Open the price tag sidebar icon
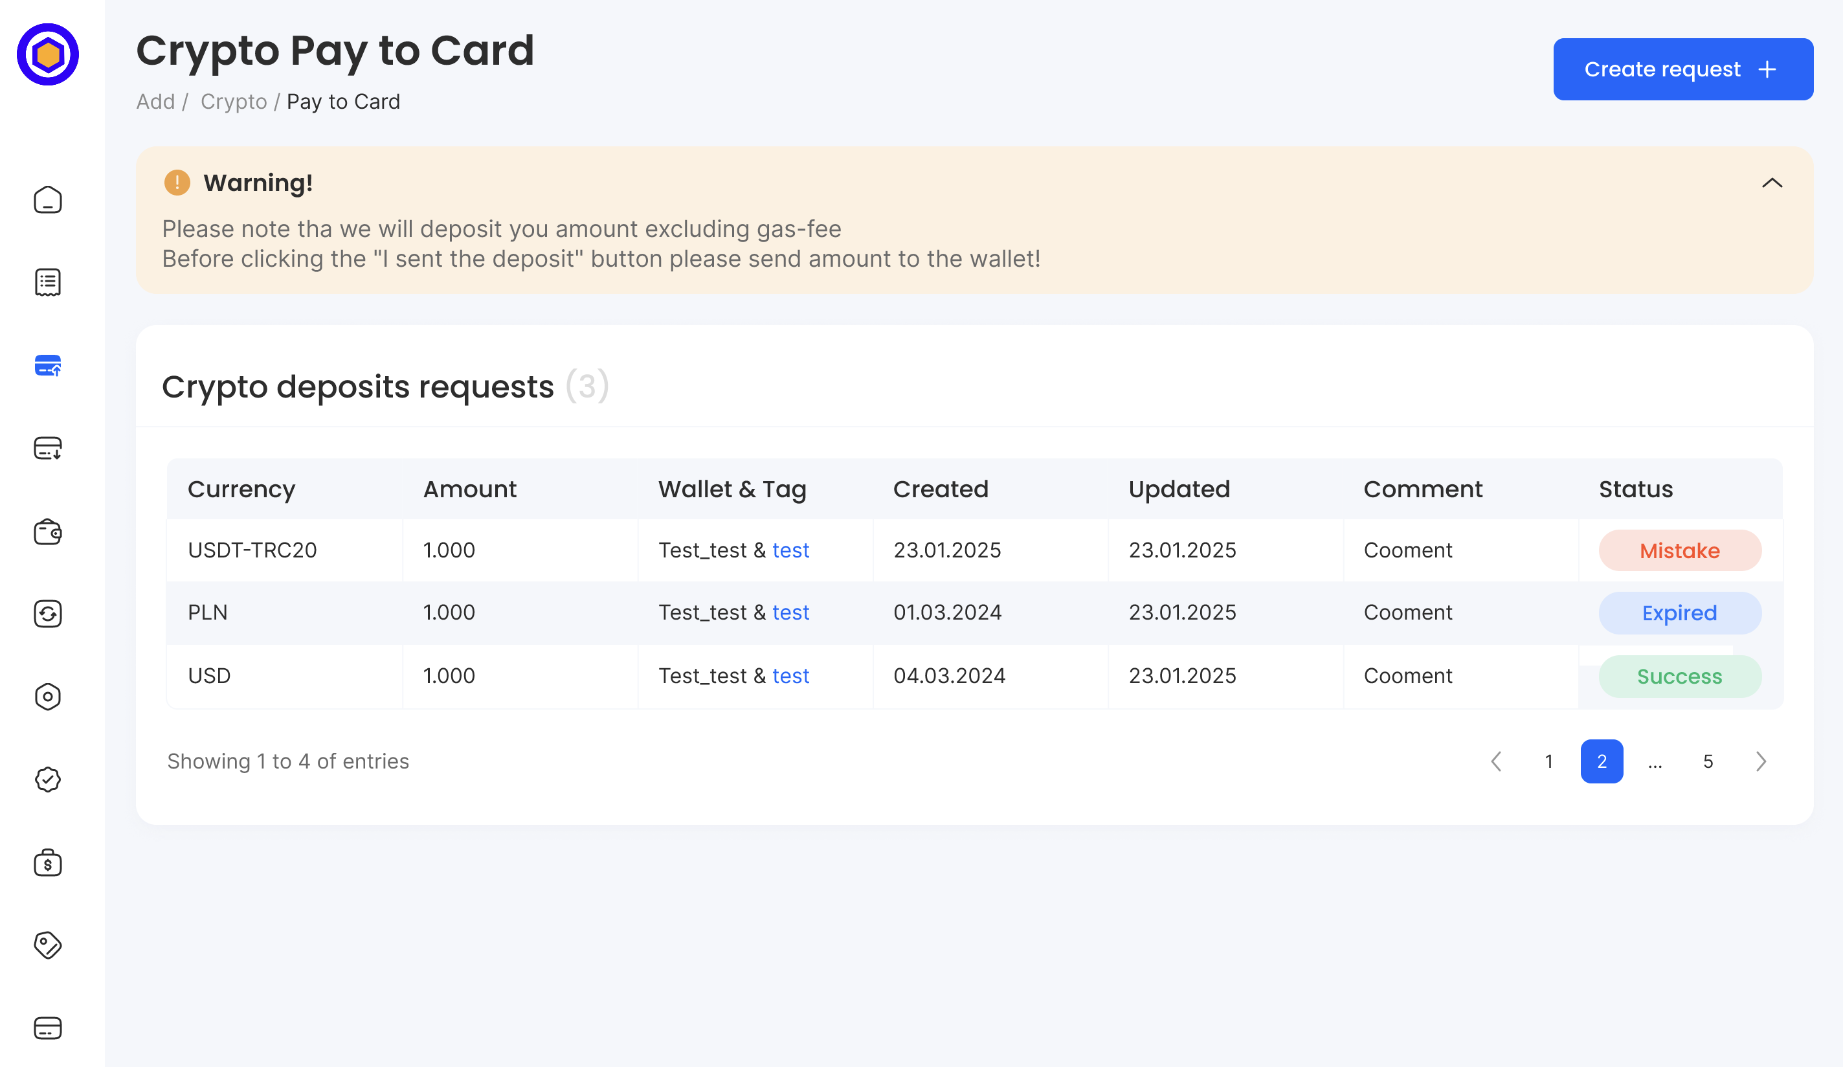Screen dimensions: 1843x1067 click(47, 945)
